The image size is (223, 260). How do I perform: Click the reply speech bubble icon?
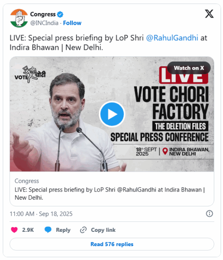click(48, 230)
